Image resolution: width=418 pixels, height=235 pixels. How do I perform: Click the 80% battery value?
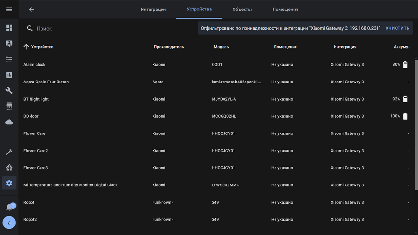[x=396, y=64]
